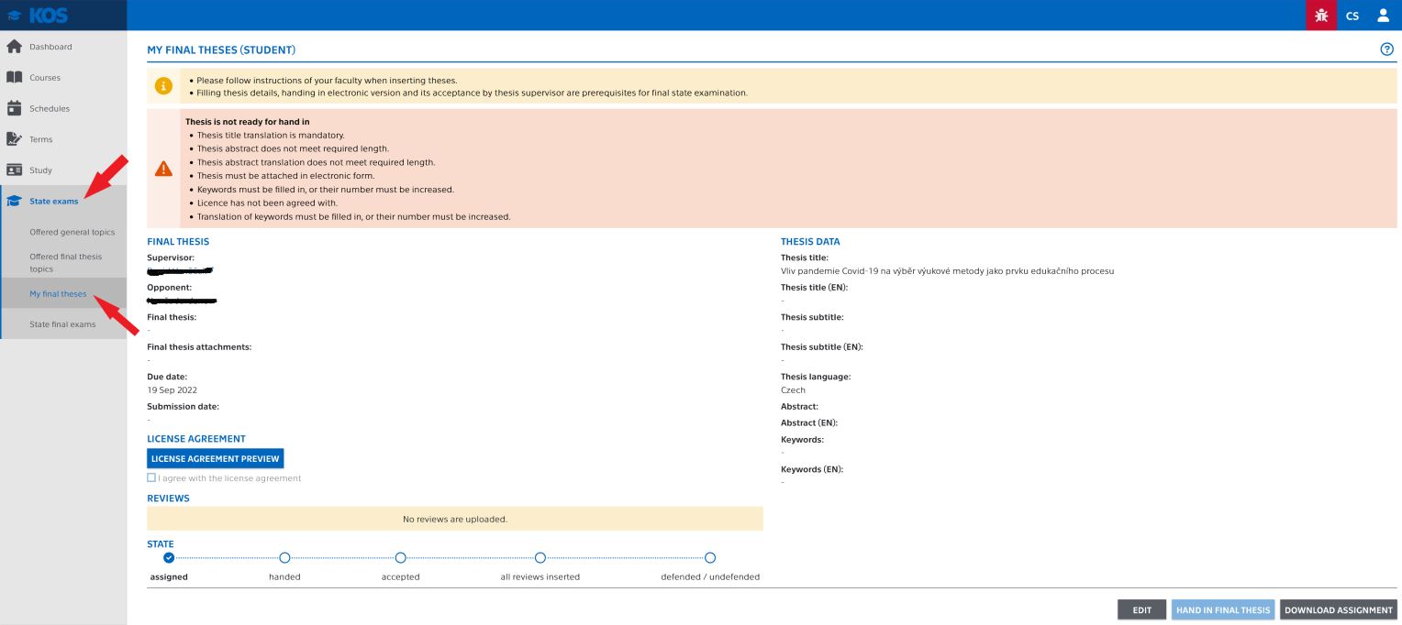Click 'Thesis title translation is mandatory.' warning
Viewport: 1402px width, 625px height.
click(271, 136)
